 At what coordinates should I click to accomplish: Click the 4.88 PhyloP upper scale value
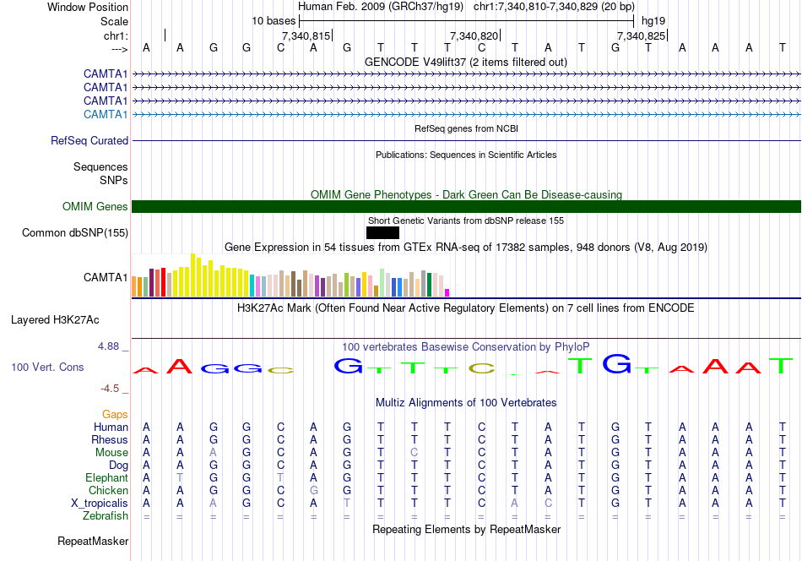(108, 346)
